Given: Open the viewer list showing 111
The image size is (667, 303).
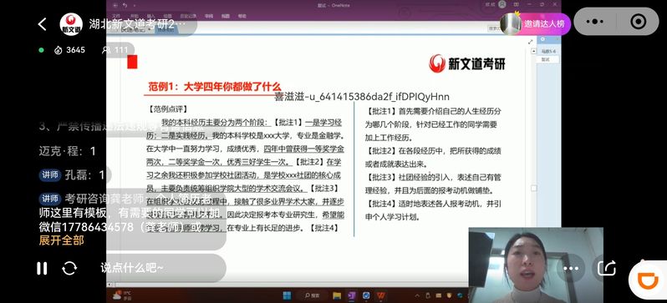Looking at the screenshot, I should (x=115, y=50).
